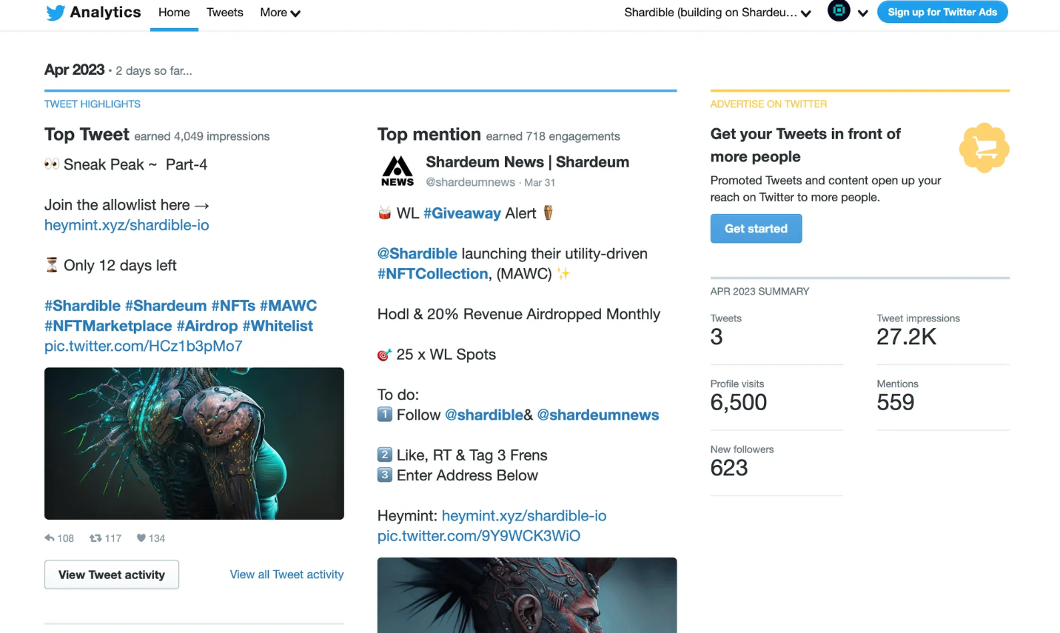Click the #Whitelist hashtag
Image resolution: width=1060 pixels, height=633 pixels.
click(x=278, y=326)
